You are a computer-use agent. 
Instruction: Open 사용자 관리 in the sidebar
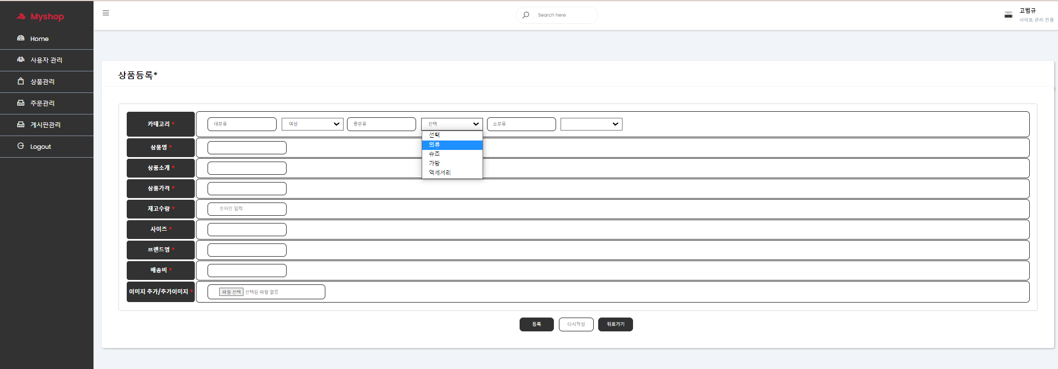click(x=46, y=60)
